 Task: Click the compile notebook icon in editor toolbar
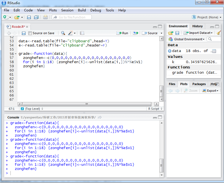[82, 33]
